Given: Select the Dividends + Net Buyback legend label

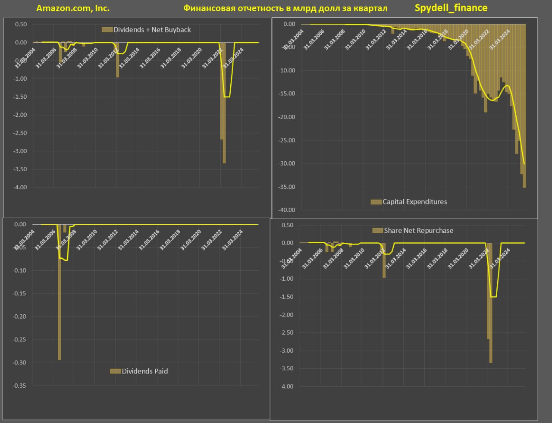Looking at the screenshot, I should [152, 30].
